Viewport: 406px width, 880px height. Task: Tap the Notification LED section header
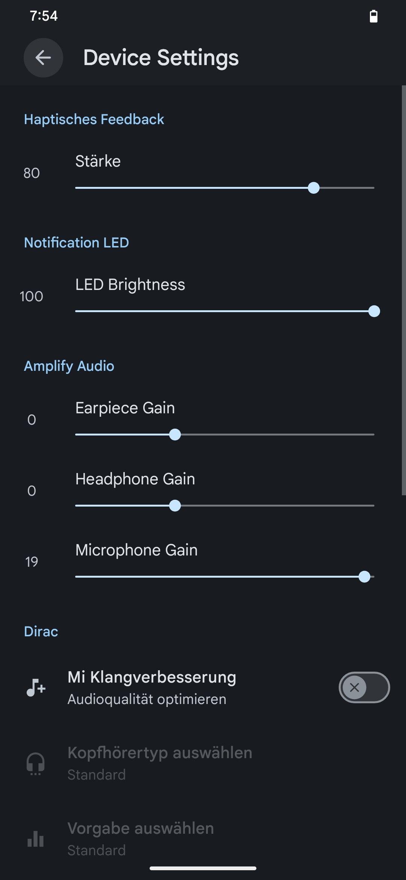click(x=76, y=243)
